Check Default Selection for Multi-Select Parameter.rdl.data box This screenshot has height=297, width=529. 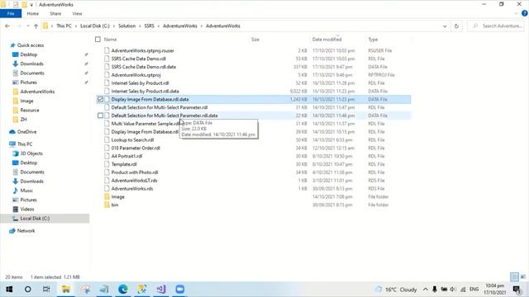coord(100,115)
